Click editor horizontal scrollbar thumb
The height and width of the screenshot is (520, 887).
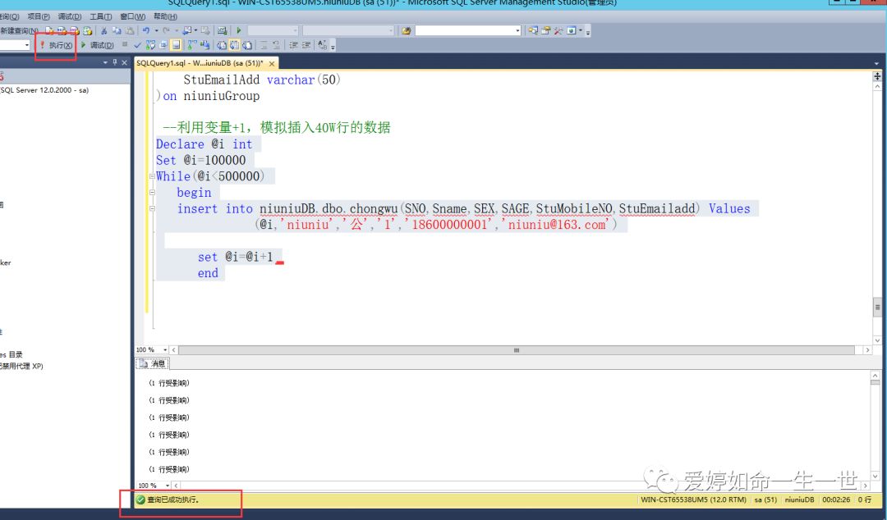pos(516,350)
